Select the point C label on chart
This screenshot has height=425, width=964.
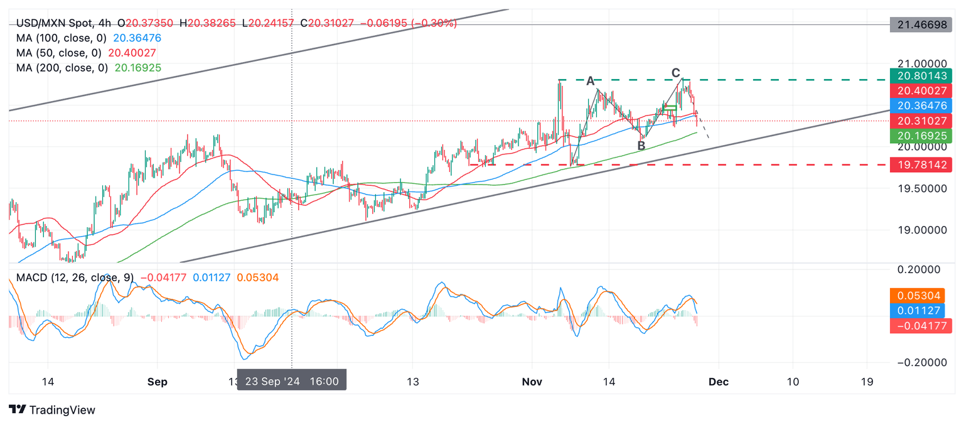(676, 73)
